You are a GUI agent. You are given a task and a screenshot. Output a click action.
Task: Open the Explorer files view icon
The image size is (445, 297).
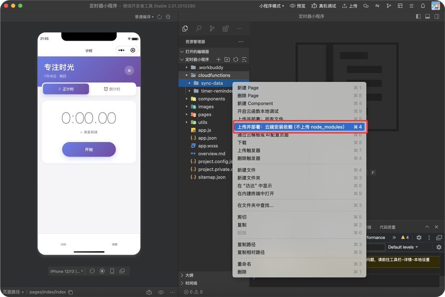pyautogui.click(x=185, y=29)
